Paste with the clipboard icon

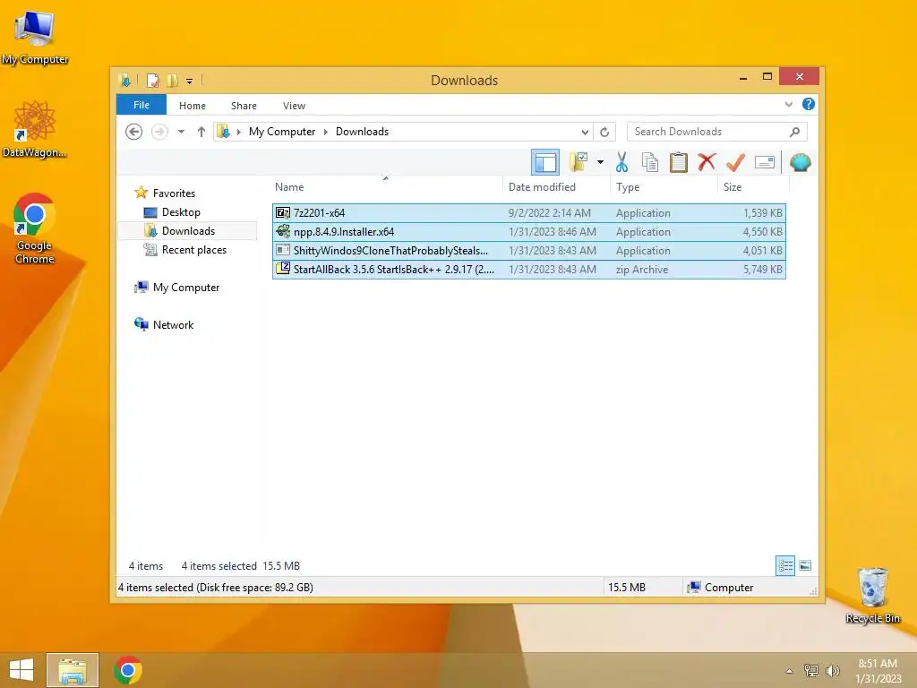click(679, 162)
